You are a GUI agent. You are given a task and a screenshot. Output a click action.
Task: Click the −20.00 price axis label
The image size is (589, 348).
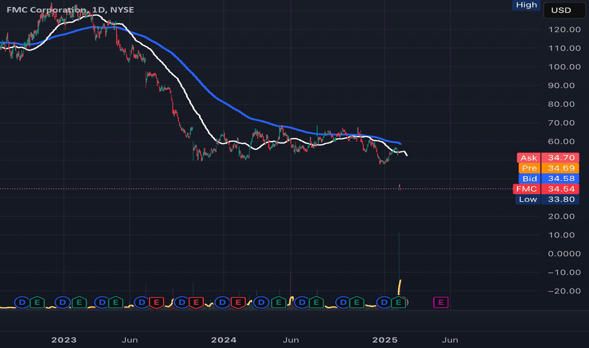[564, 291]
